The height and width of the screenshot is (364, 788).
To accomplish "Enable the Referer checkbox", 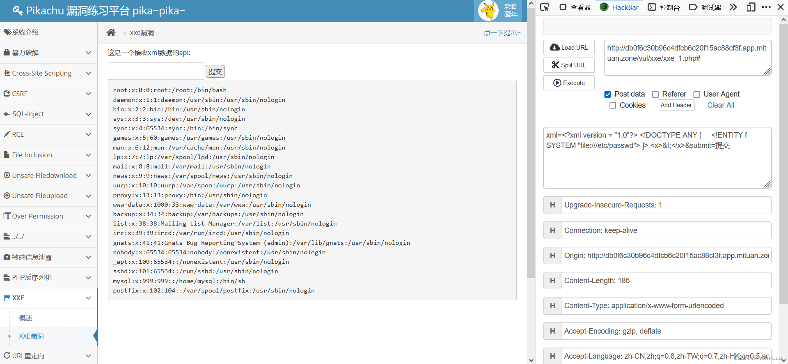I will [x=655, y=94].
